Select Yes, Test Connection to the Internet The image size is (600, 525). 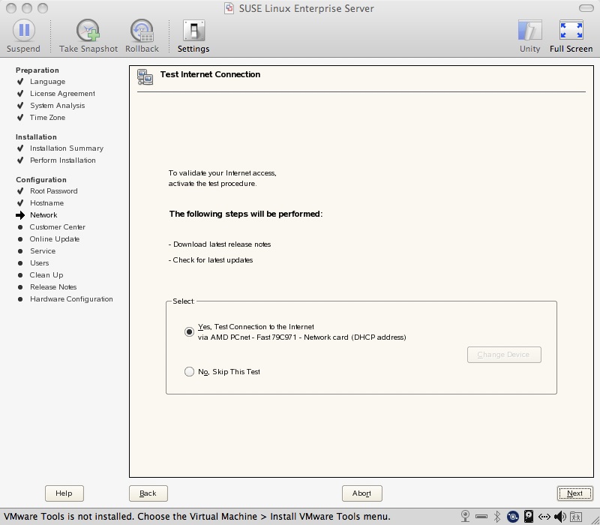189,331
